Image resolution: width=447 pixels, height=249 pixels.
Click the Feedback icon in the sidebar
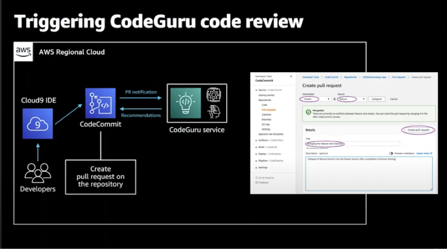[x=257, y=183]
